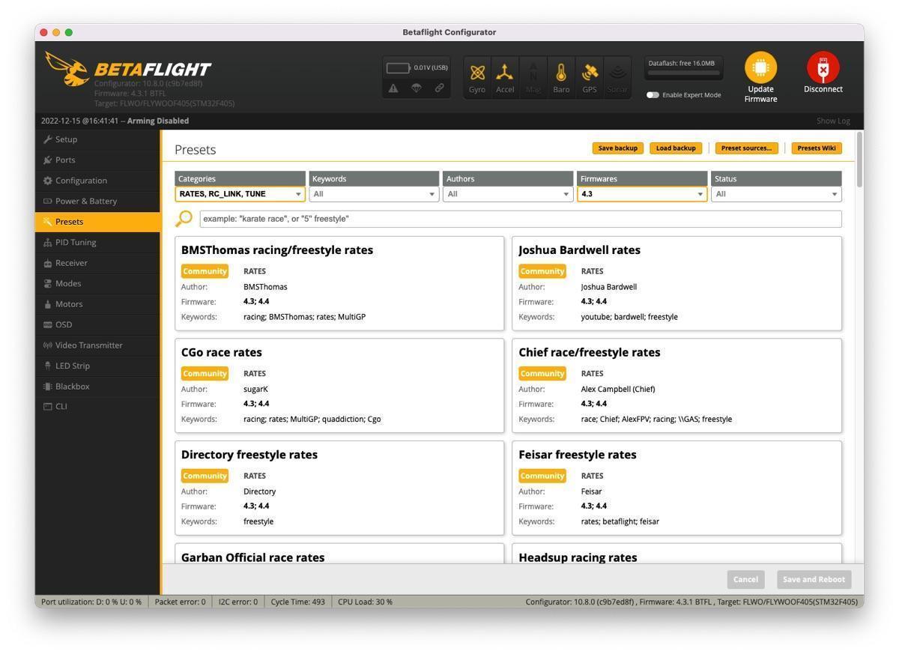Click the Show Log link
Image resolution: width=899 pixels, height=654 pixels.
pyautogui.click(x=833, y=121)
